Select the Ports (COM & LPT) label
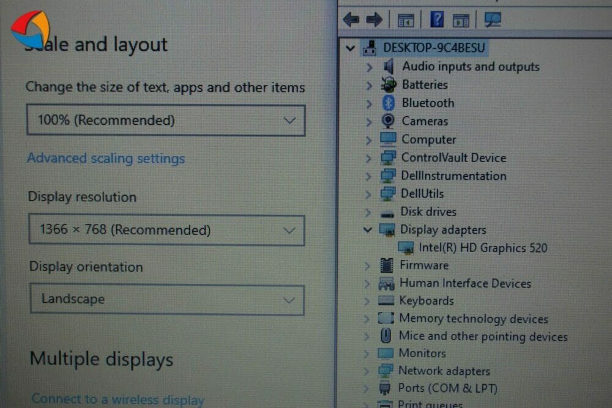The height and width of the screenshot is (408, 612). (448, 388)
